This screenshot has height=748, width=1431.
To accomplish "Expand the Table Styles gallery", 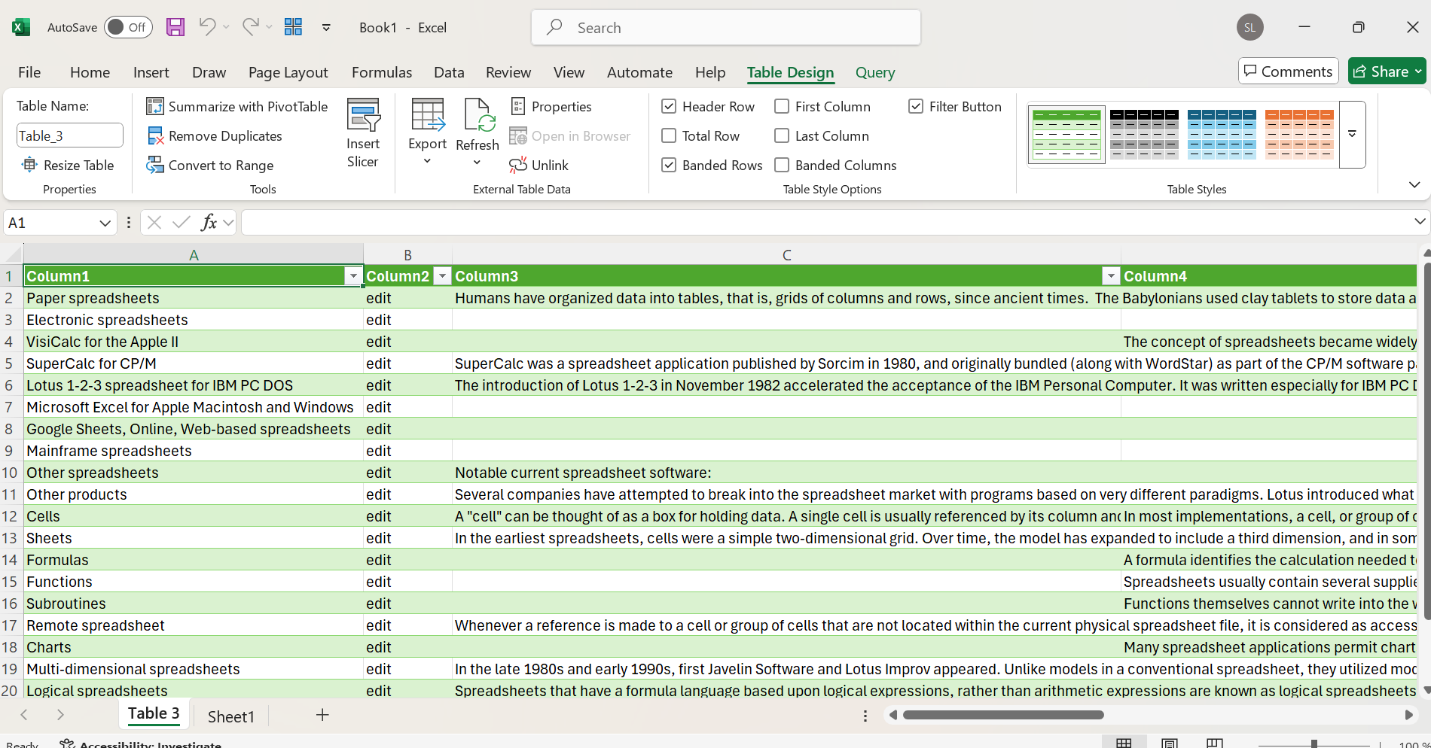I will 1353,134.
